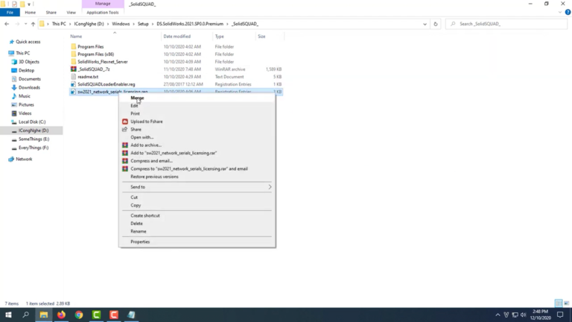Switch to the Home ribbon tab
The height and width of the screenshot is (322, 572).
pos(31,13)
